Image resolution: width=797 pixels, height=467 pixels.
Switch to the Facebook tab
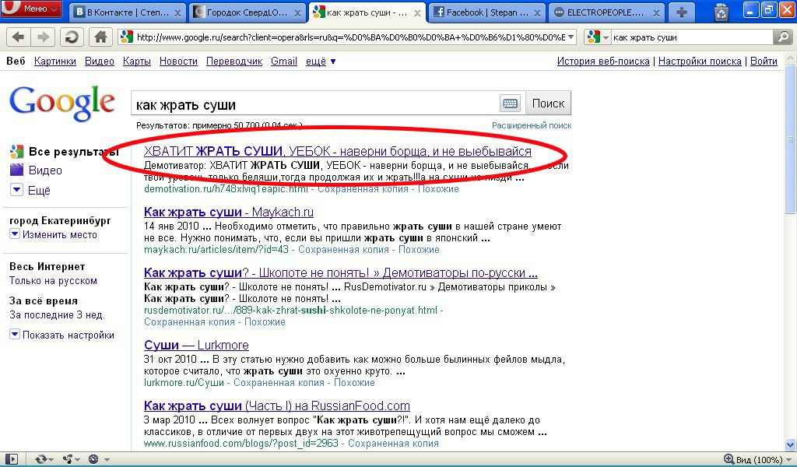click(x=479, y=12)
